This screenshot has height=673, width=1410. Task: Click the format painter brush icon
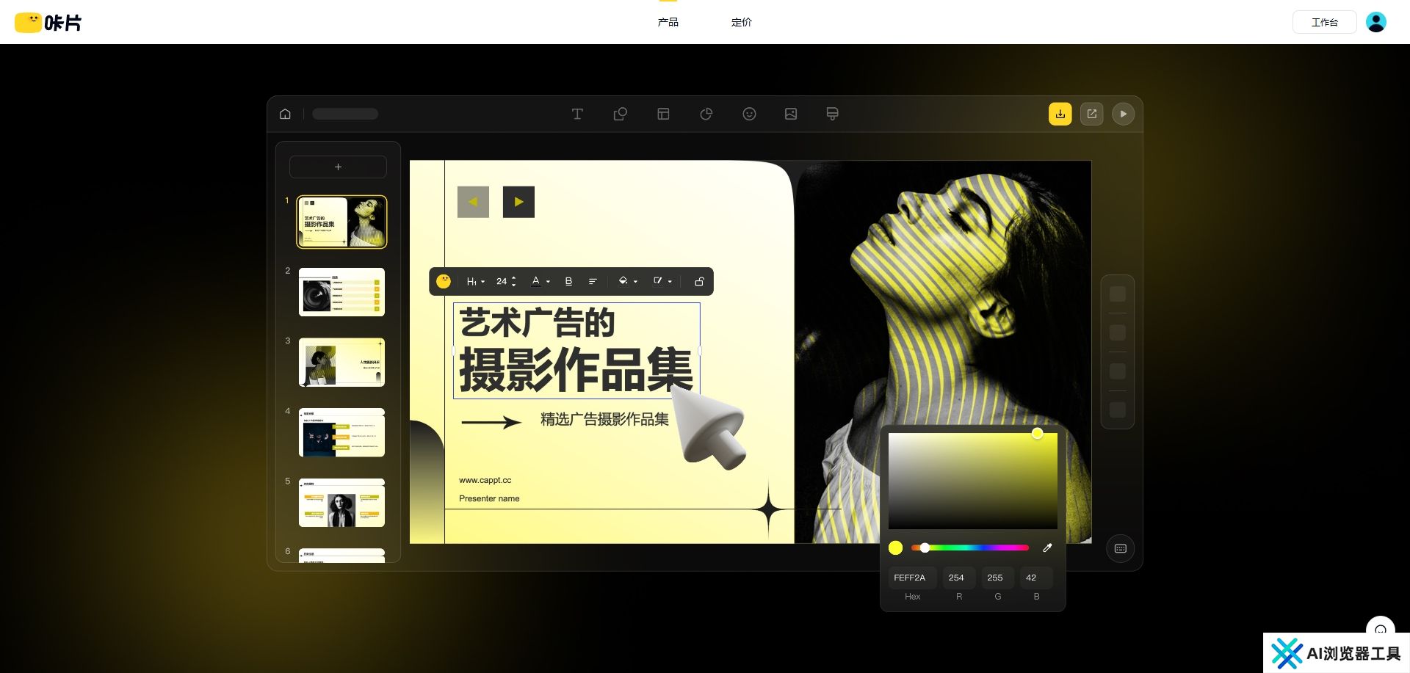(832, 114)
